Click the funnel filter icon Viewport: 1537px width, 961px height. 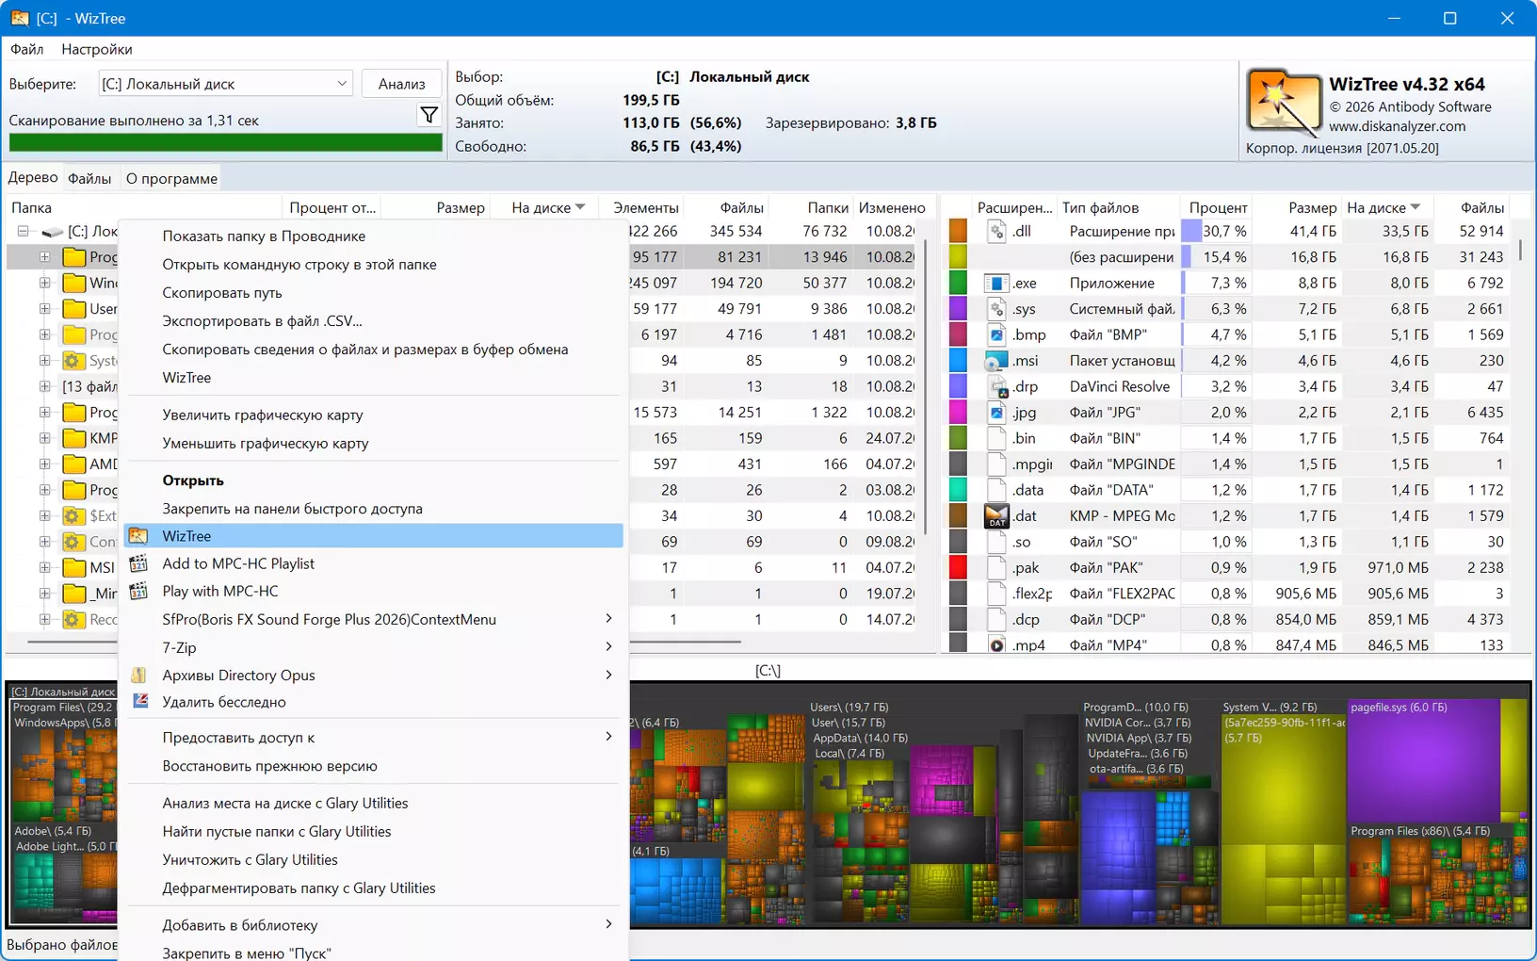click(429, 115)
